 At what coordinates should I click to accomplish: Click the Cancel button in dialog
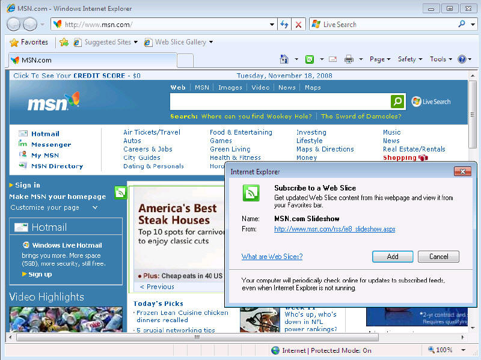pos(438,257)
